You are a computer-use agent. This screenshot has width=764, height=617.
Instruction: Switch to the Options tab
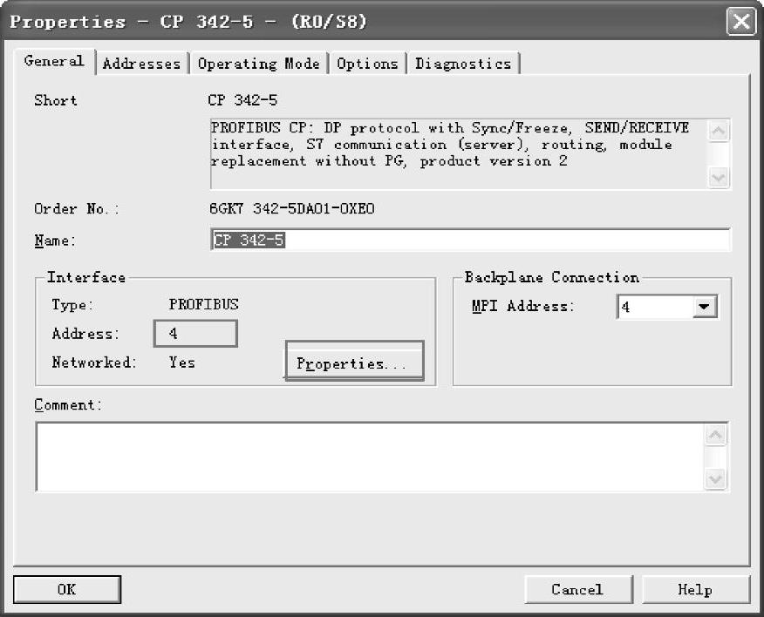click(x=367, y=64)
